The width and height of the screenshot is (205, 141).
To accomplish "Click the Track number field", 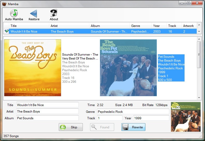I will [110, 118].
